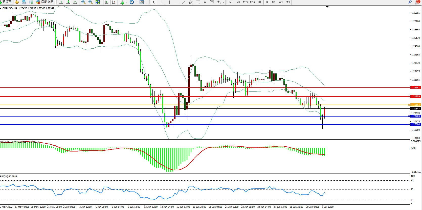Open the periodicity clock dropdown arrow
Viewport: 422px width, 210px height.
click(x=136, y=2)
